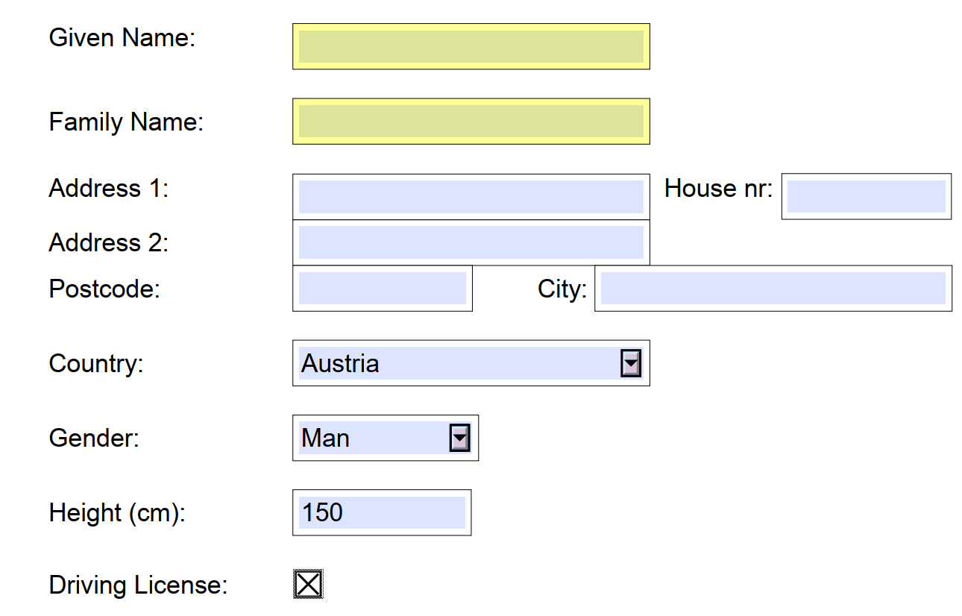Screen dimensions: 962x616
Task: Click the "Country:" label text
Action: 96,364
